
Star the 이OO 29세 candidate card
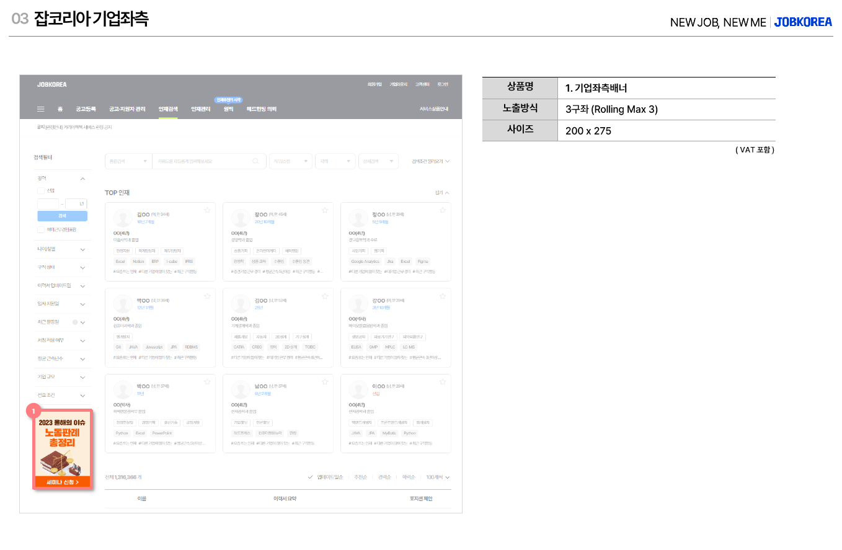coord(443,382)
